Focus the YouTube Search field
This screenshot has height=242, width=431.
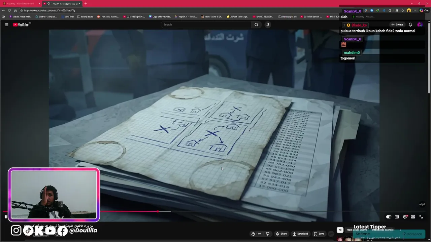pyautogui.click(x=206, y=25)
